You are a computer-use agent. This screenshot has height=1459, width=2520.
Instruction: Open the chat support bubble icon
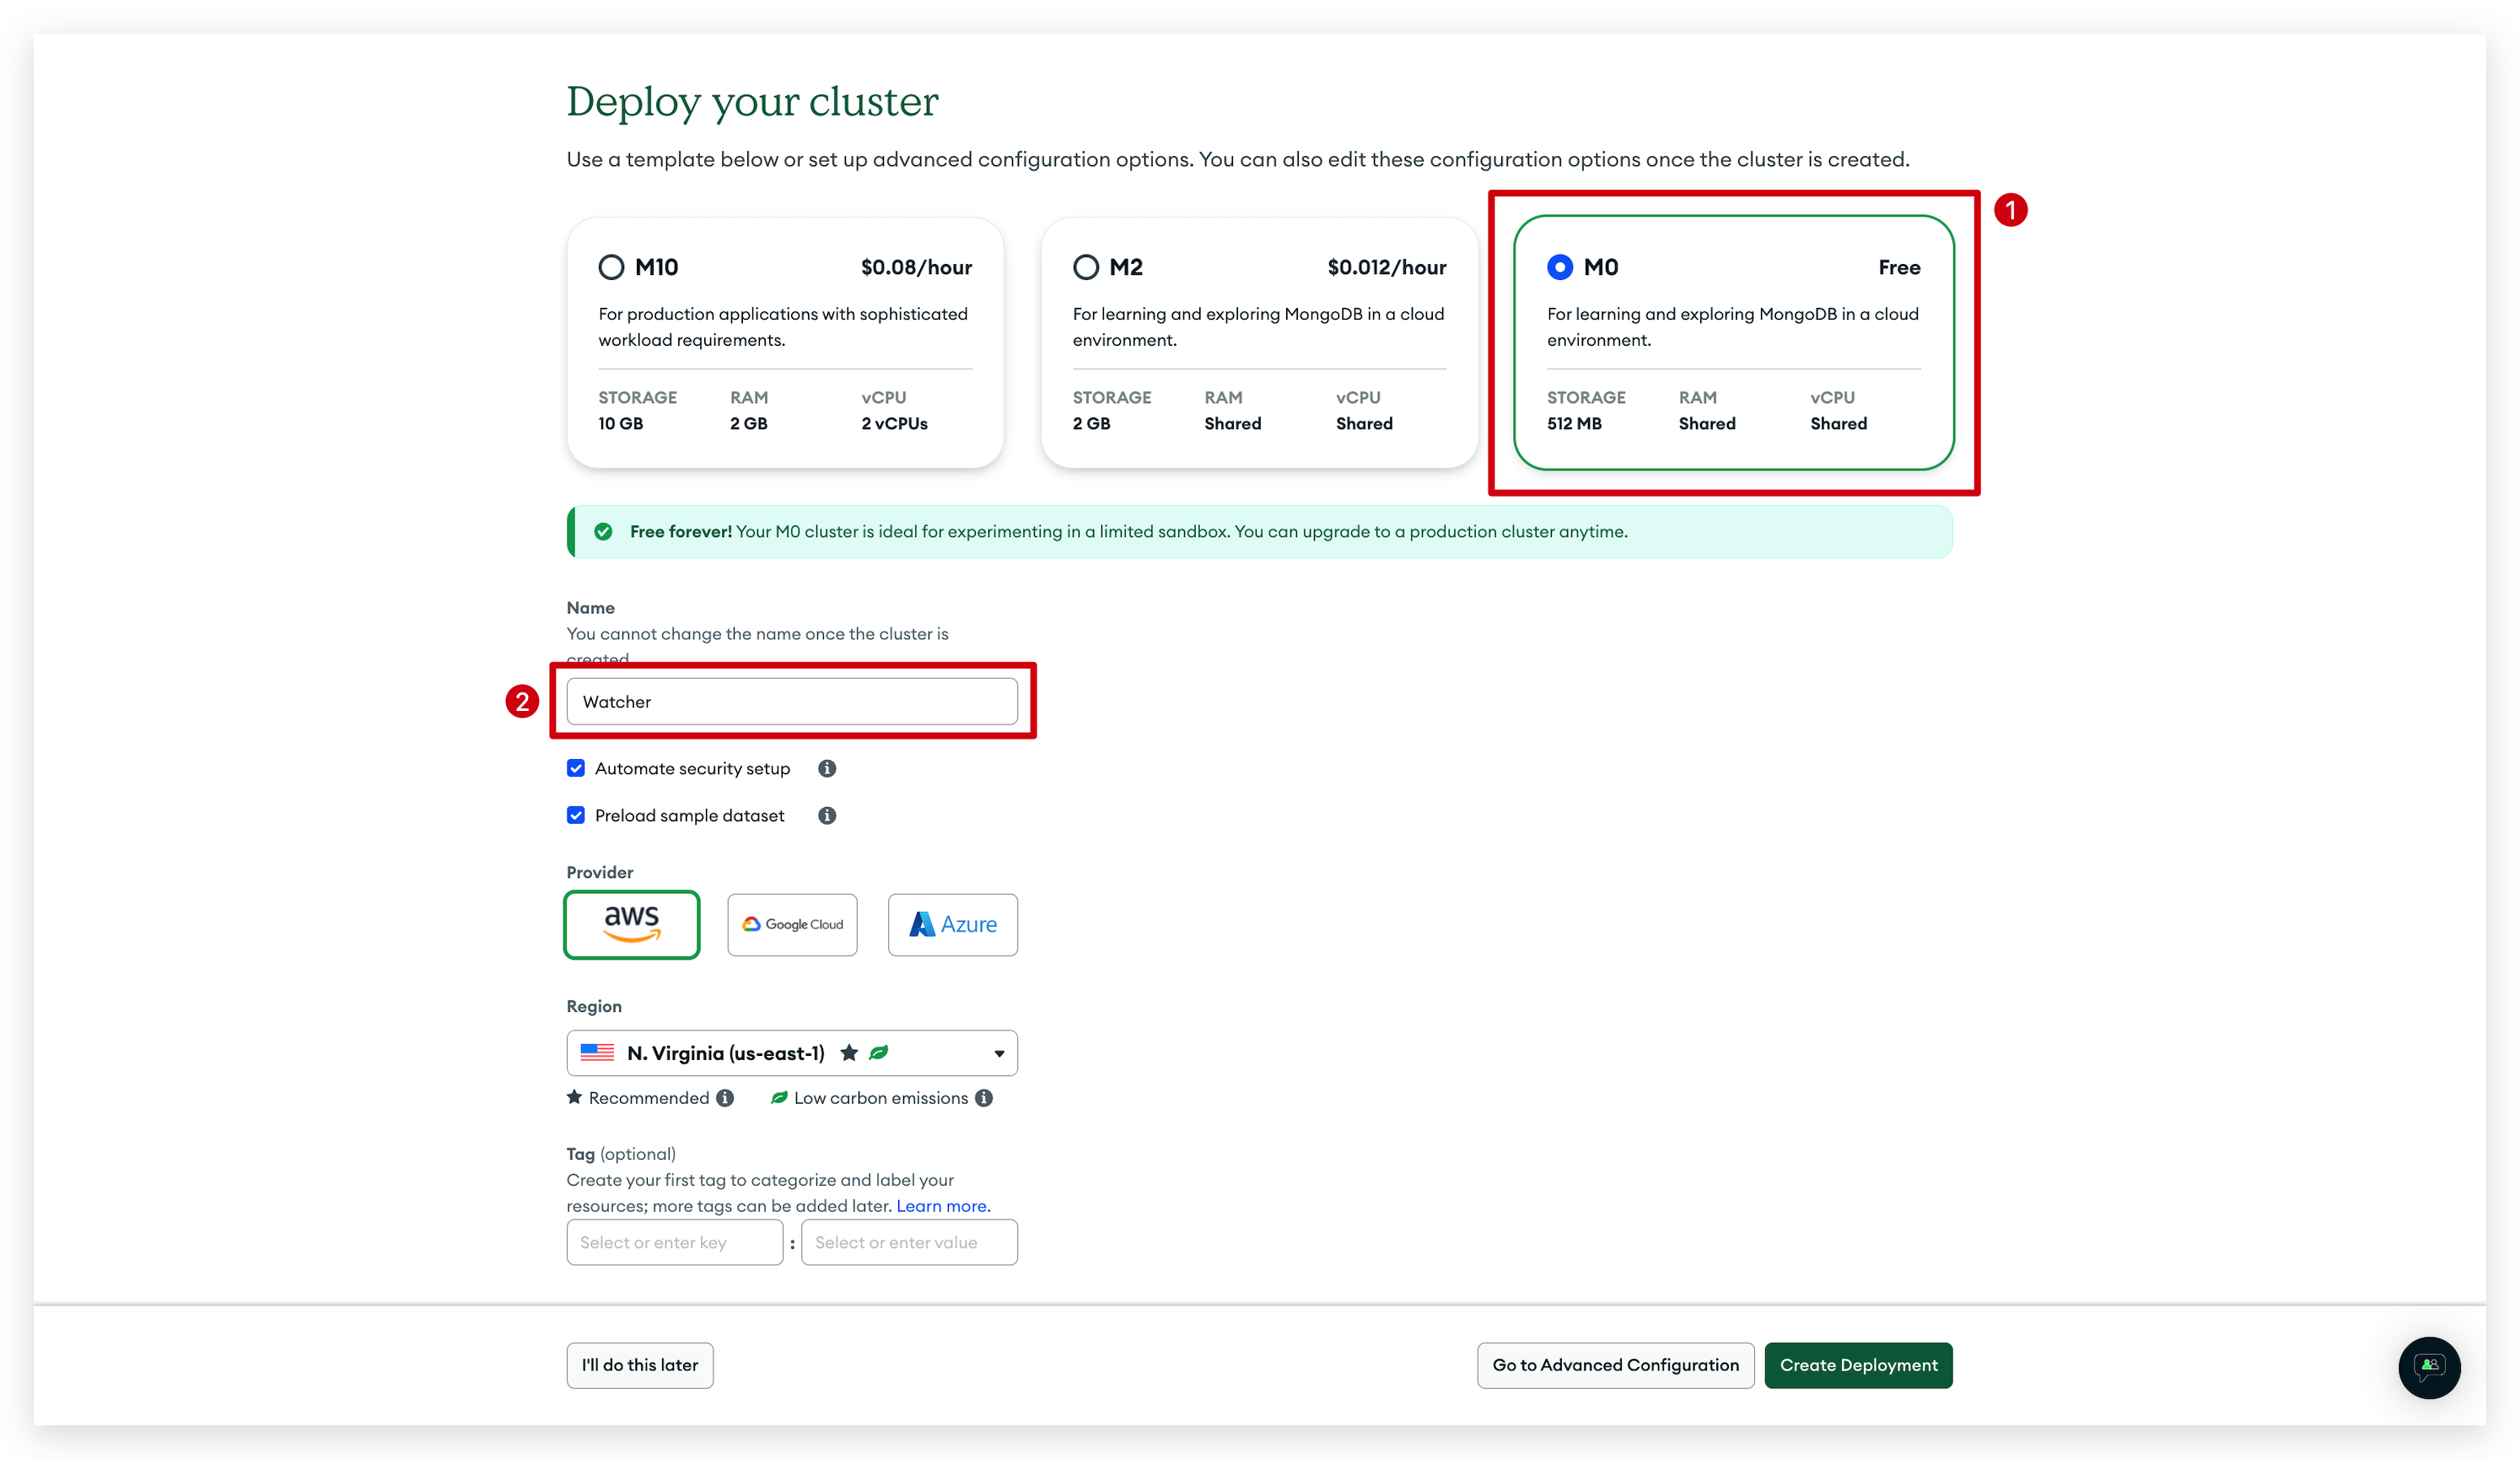(x=2429, y=1367)
